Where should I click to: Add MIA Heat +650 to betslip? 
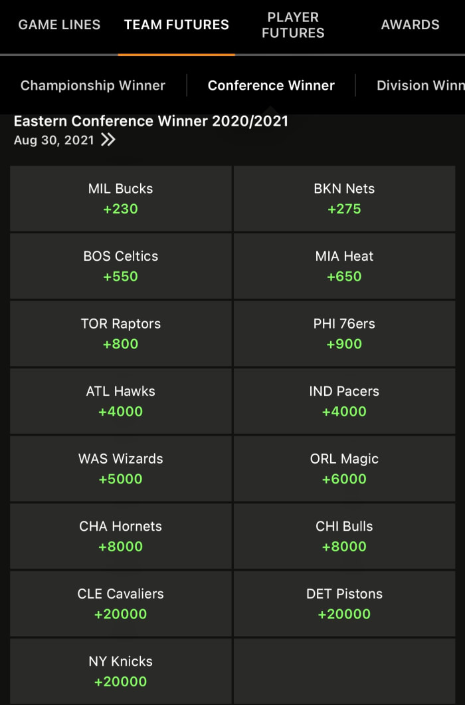pyautogui.click(x=344, y=266)
